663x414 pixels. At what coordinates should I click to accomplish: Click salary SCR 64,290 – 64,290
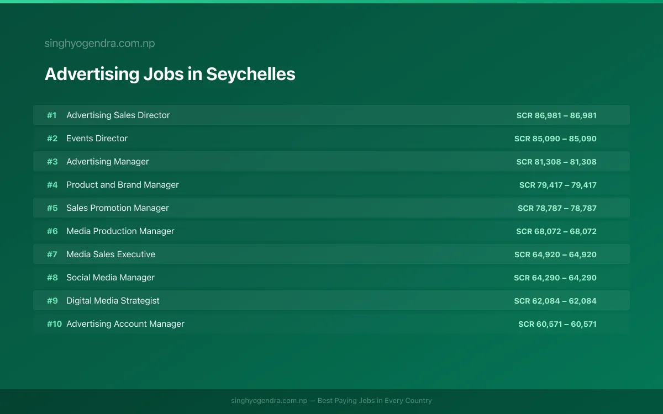[555, 278]
